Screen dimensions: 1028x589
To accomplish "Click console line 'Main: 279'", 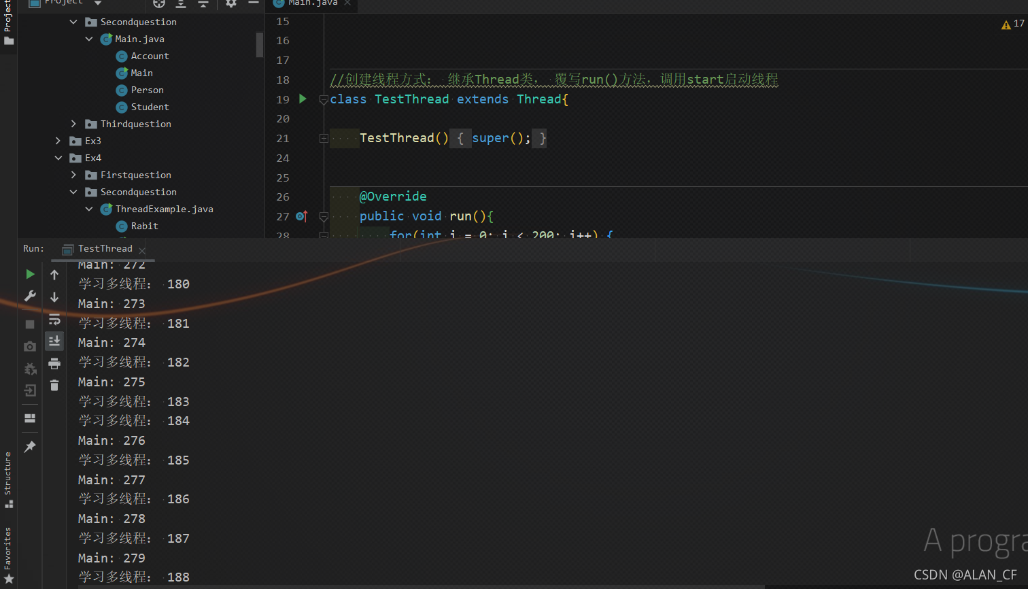I will [112, 558].
